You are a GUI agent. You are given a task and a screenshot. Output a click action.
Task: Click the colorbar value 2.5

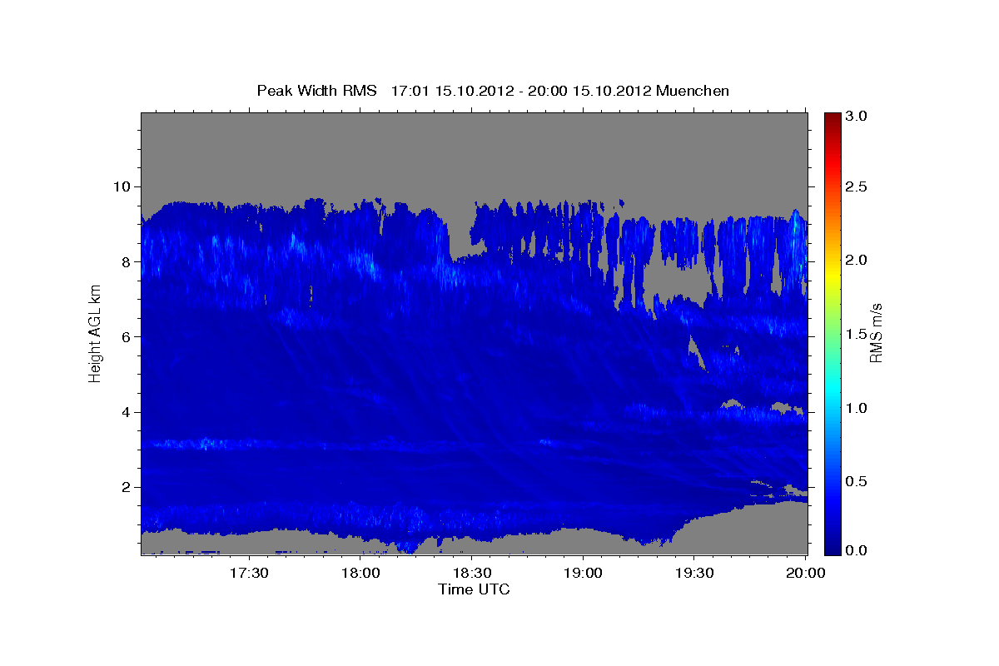pos(857,186)
